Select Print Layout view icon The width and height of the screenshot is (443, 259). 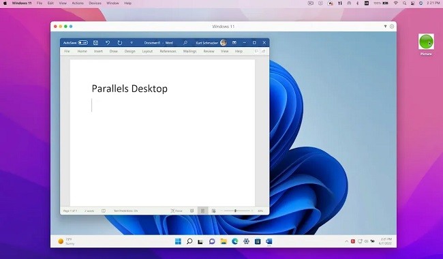point(202,211)
